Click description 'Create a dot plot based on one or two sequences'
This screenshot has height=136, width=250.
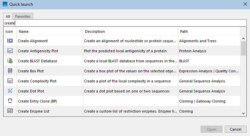tap(127, 91)
